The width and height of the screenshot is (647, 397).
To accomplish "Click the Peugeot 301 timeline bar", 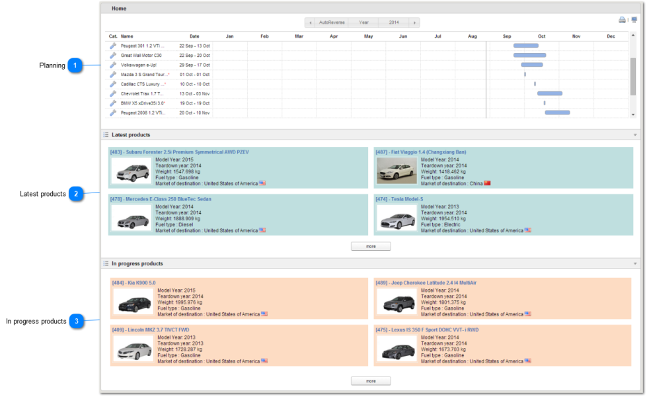I will coord(525,46).
